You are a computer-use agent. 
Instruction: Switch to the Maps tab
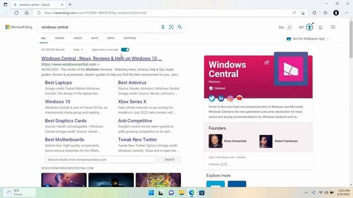point(95,38)
